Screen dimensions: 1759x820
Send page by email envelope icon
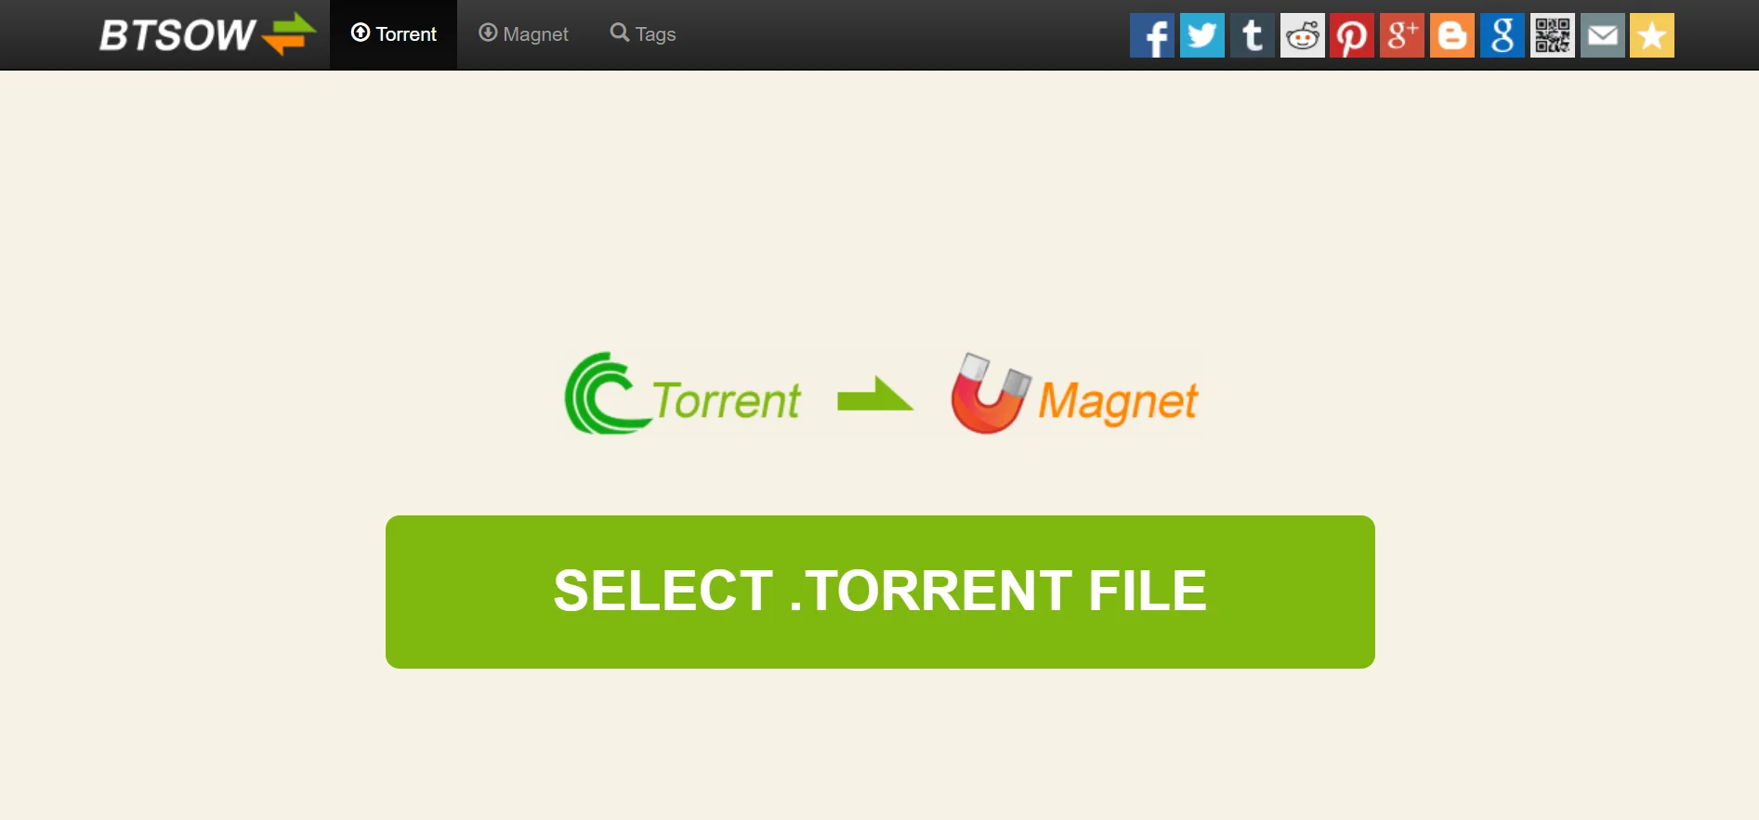[x=1603, y=35]
